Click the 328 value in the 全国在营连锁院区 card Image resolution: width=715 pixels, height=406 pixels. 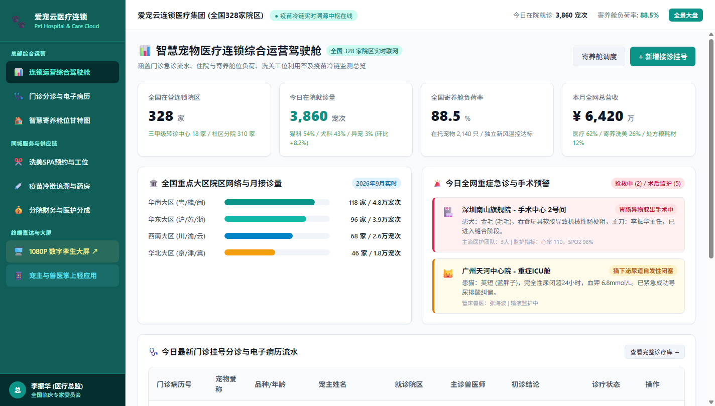point(161,116)
